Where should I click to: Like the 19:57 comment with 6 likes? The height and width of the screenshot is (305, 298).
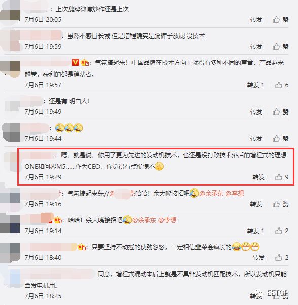pos(281,85)
